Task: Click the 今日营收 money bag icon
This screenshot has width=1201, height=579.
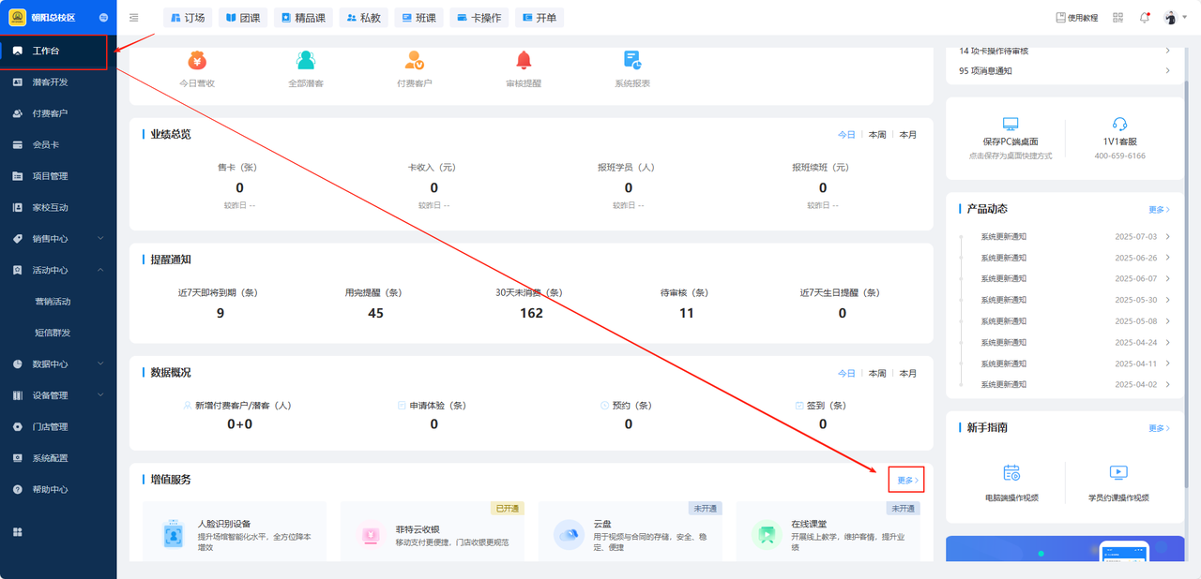Action: (x=197, y=61)
